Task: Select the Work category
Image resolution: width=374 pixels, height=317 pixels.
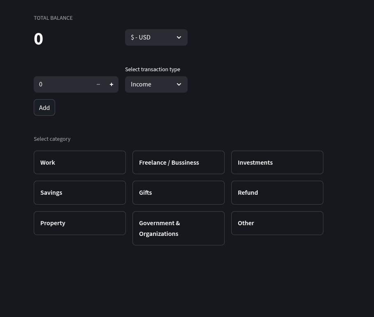Action: (80, 162)
